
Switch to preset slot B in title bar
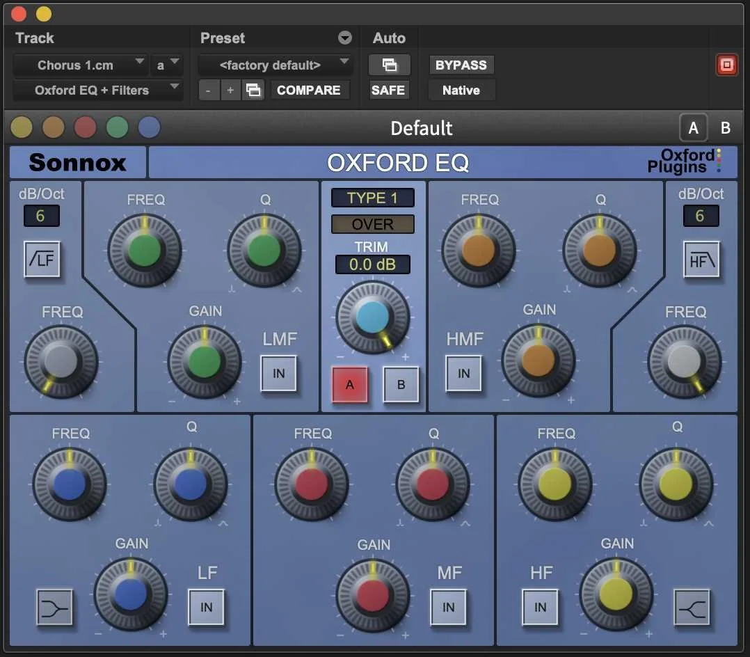pyautogui.click(x=725, y=128)
